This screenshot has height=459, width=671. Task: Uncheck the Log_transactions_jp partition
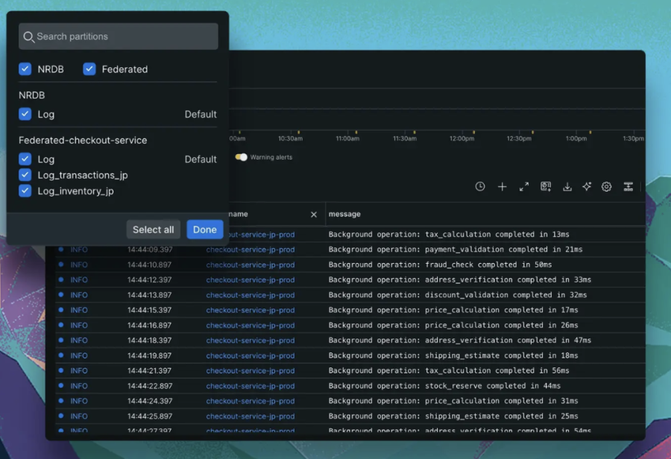click(x=25, y=175)
